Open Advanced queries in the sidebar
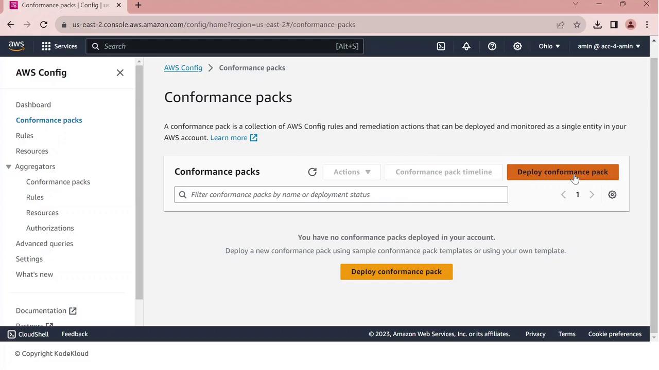The height and width of the screenshot is (370, 659). (x=44, y=244)
